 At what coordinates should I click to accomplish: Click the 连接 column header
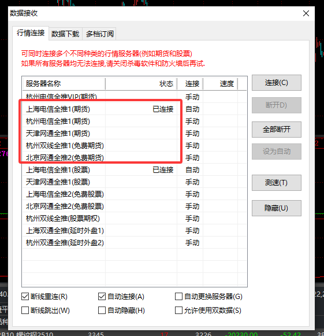click(190, 84)
